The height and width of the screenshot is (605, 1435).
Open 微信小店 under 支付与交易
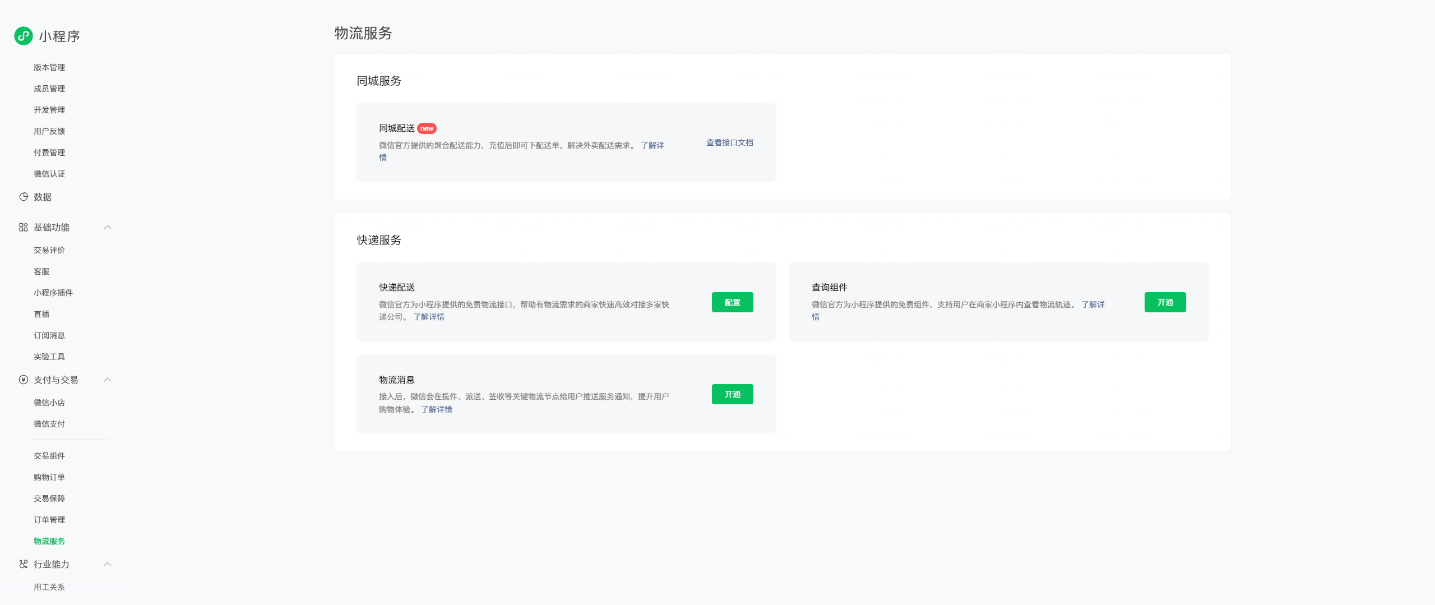[x=49, y=403]
